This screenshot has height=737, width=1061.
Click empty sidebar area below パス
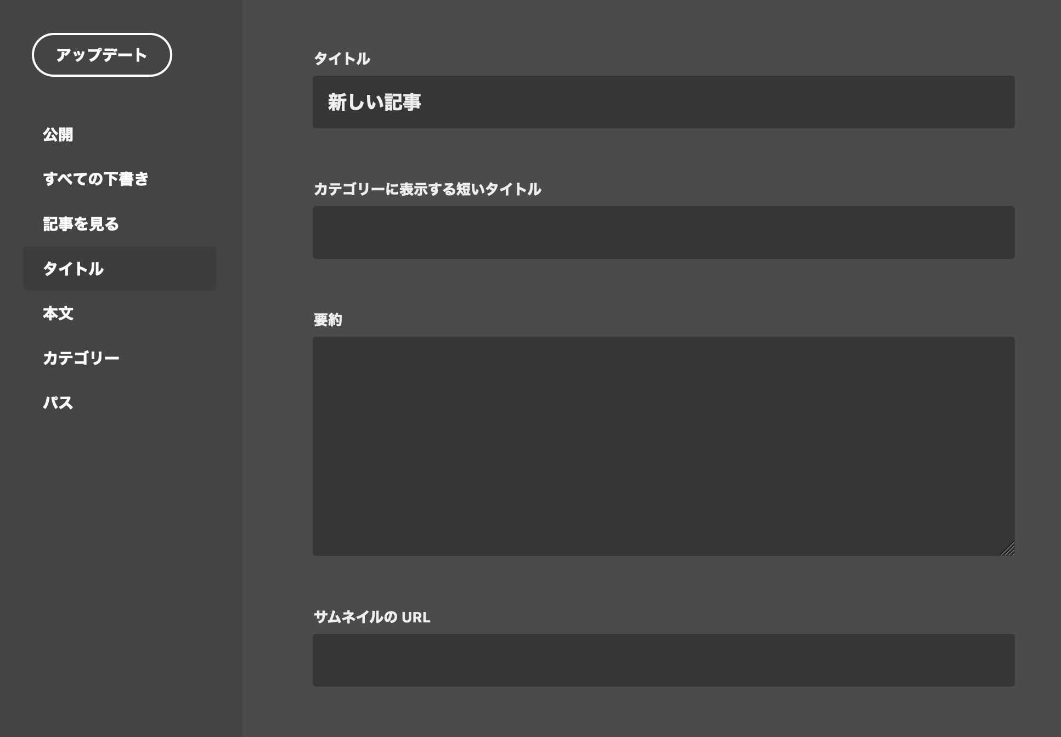(121, 548)
